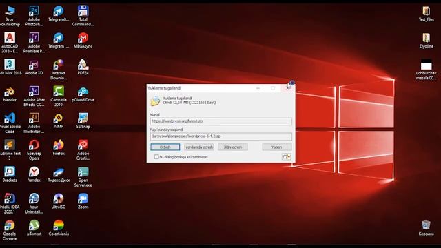Select the µTorrent desktop icon
441x248 pixels.
coord(34,228)
